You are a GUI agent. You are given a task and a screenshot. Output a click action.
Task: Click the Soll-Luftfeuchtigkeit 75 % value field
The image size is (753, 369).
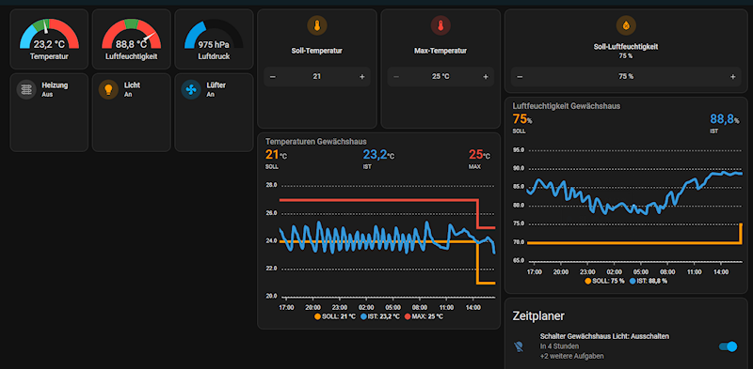(x=626, y=77)
